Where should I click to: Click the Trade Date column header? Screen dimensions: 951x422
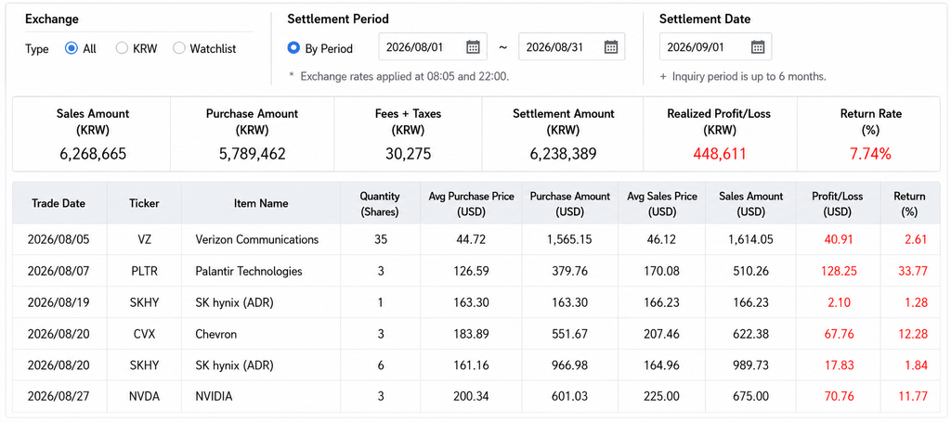point(59,203)
